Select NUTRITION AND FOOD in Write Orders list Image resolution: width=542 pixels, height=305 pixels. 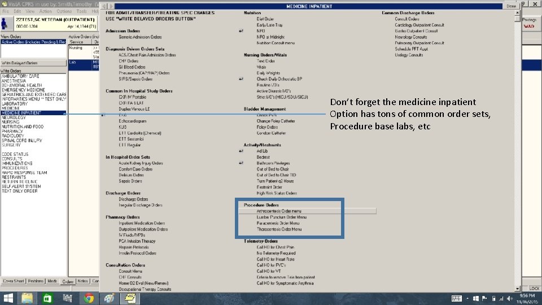(x=23, y=127)
